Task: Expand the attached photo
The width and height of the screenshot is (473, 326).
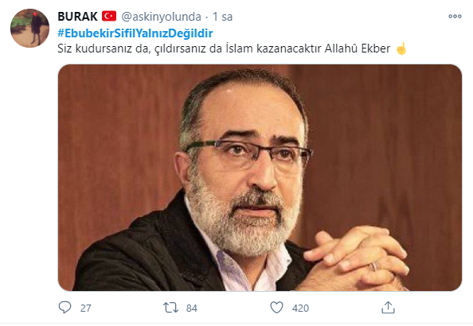Action: tap(260, 177)
